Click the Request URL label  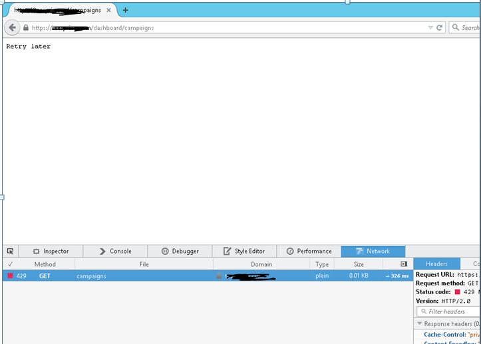(x=435, y=275)
